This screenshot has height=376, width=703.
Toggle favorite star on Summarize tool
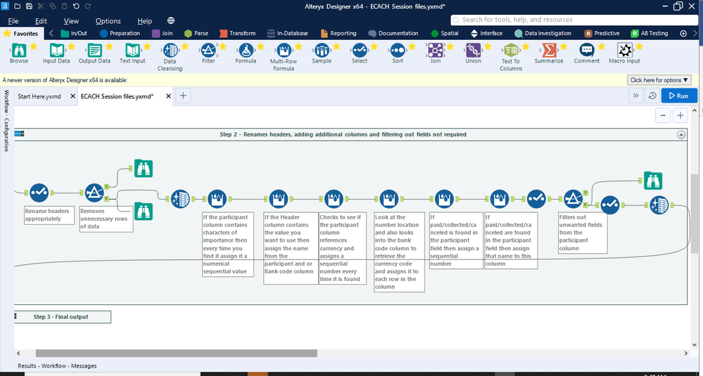pos(563,46)
